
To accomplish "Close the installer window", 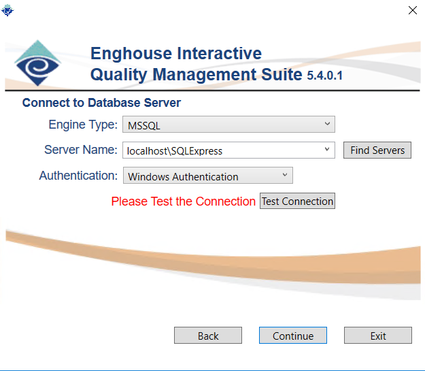I will (412, 10).
